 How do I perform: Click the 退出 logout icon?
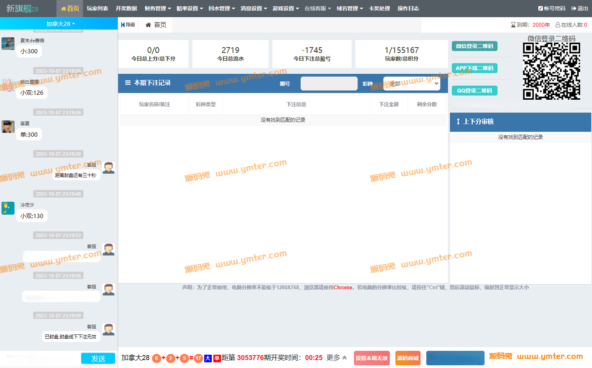click(573, 9)
